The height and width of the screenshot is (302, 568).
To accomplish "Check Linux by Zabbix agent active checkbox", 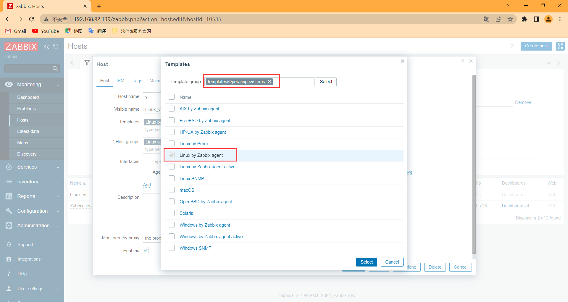I will tap(172, 167).
